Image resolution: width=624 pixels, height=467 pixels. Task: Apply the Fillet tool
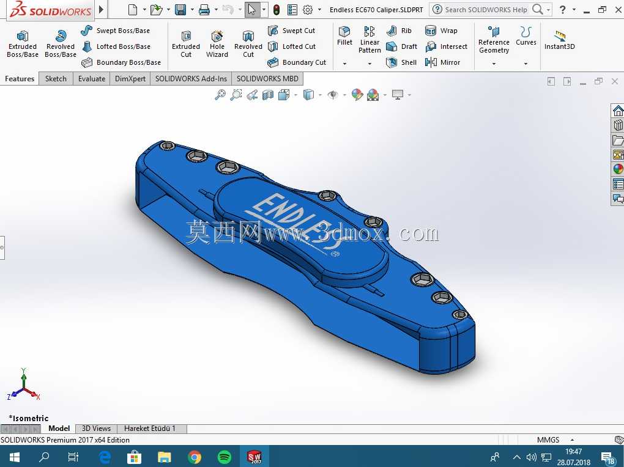point(344,36)
